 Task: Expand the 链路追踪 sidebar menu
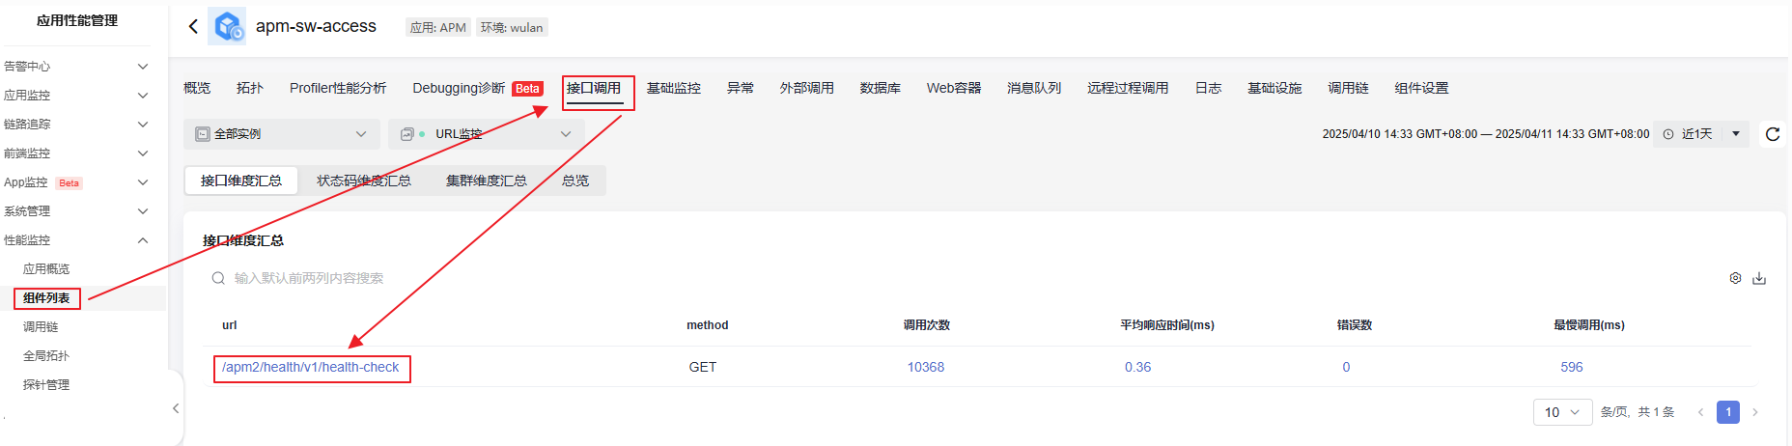(x=76, y=125)
